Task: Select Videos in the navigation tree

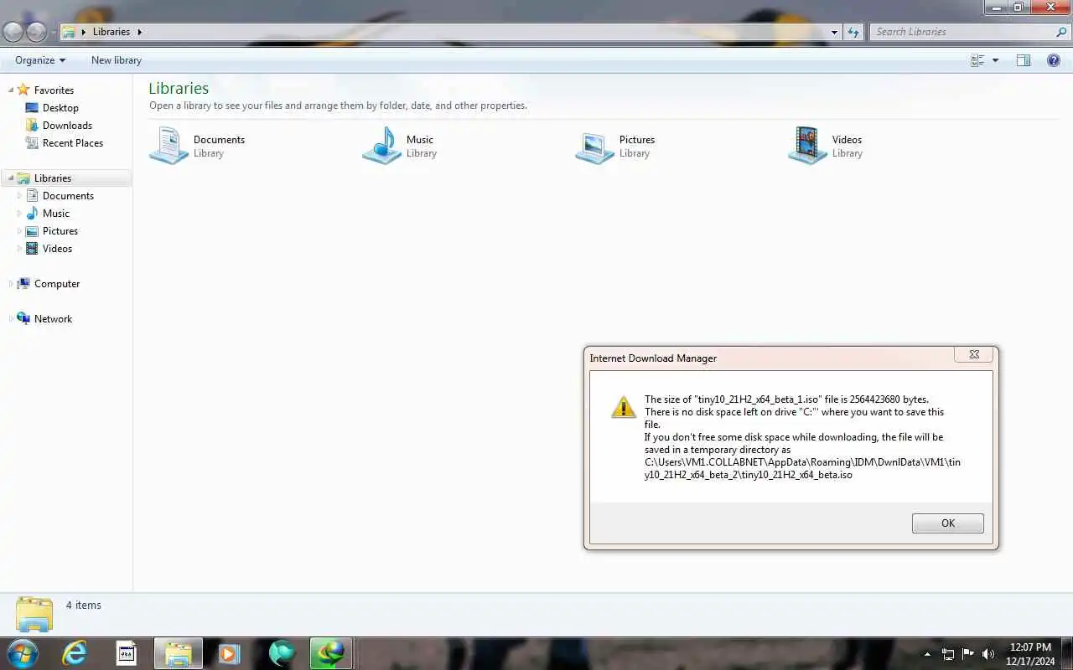Action: click(57, 249)
